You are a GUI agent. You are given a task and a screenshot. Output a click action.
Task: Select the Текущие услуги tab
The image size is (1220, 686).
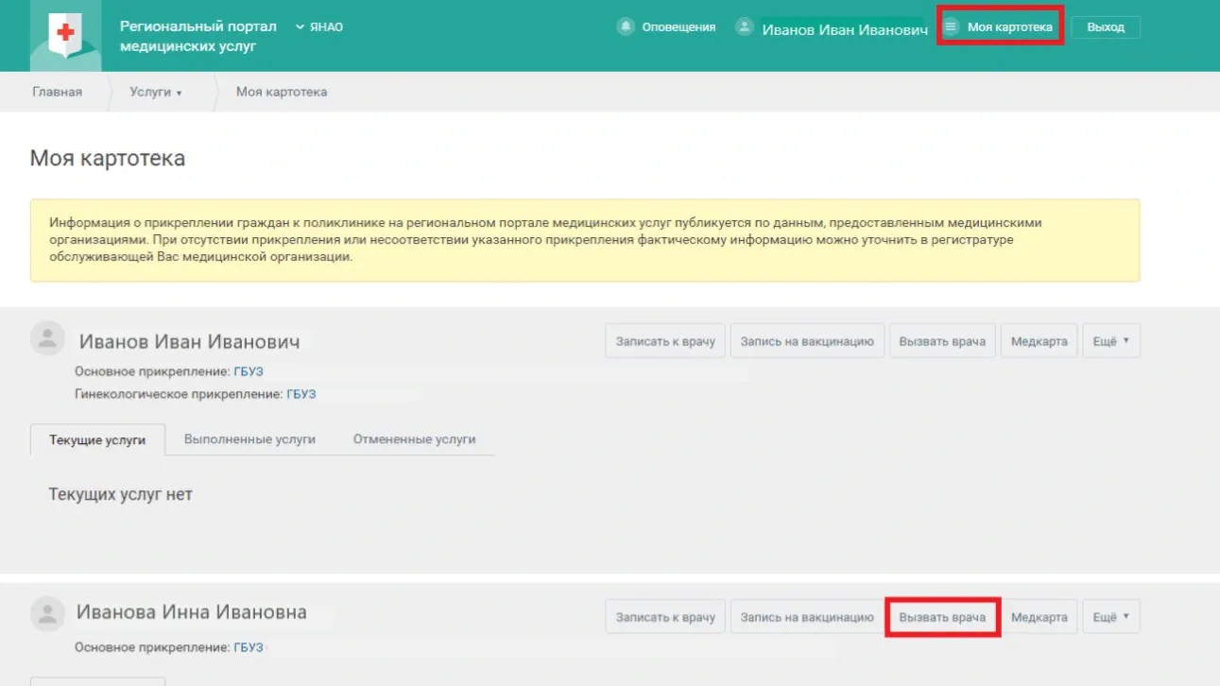(97, 440)
